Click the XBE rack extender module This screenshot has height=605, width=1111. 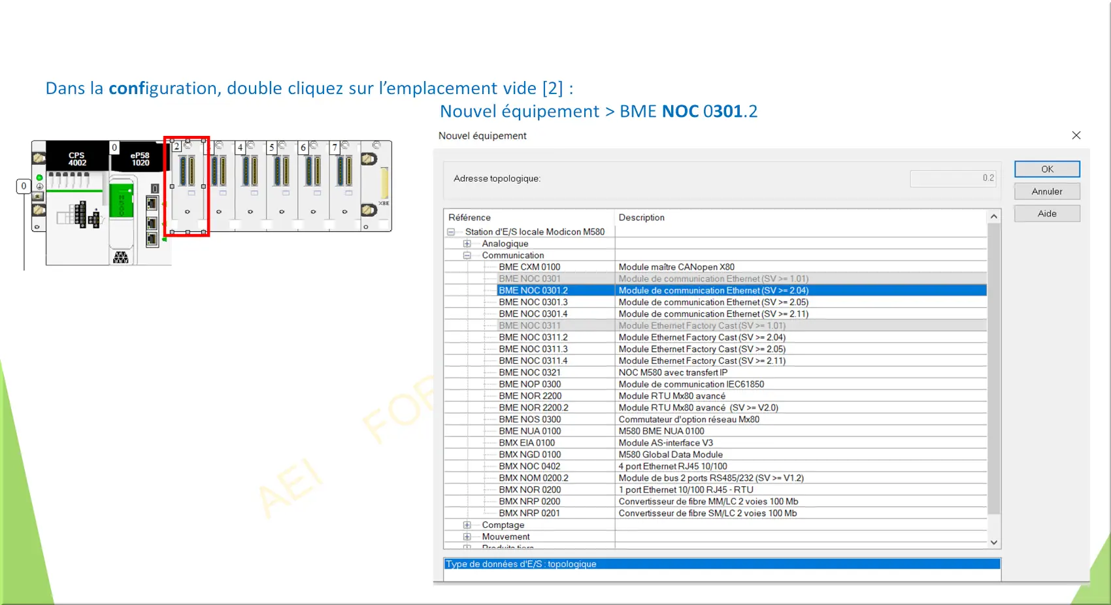tap(376, 186)
